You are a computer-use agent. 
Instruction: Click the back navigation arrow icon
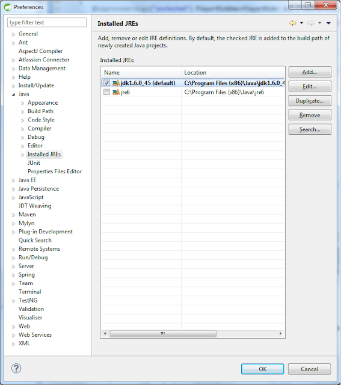coord(293,23)
